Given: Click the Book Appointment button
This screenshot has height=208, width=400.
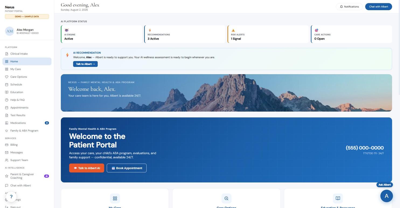Looking at the screenshot, I should click(127, 168).
